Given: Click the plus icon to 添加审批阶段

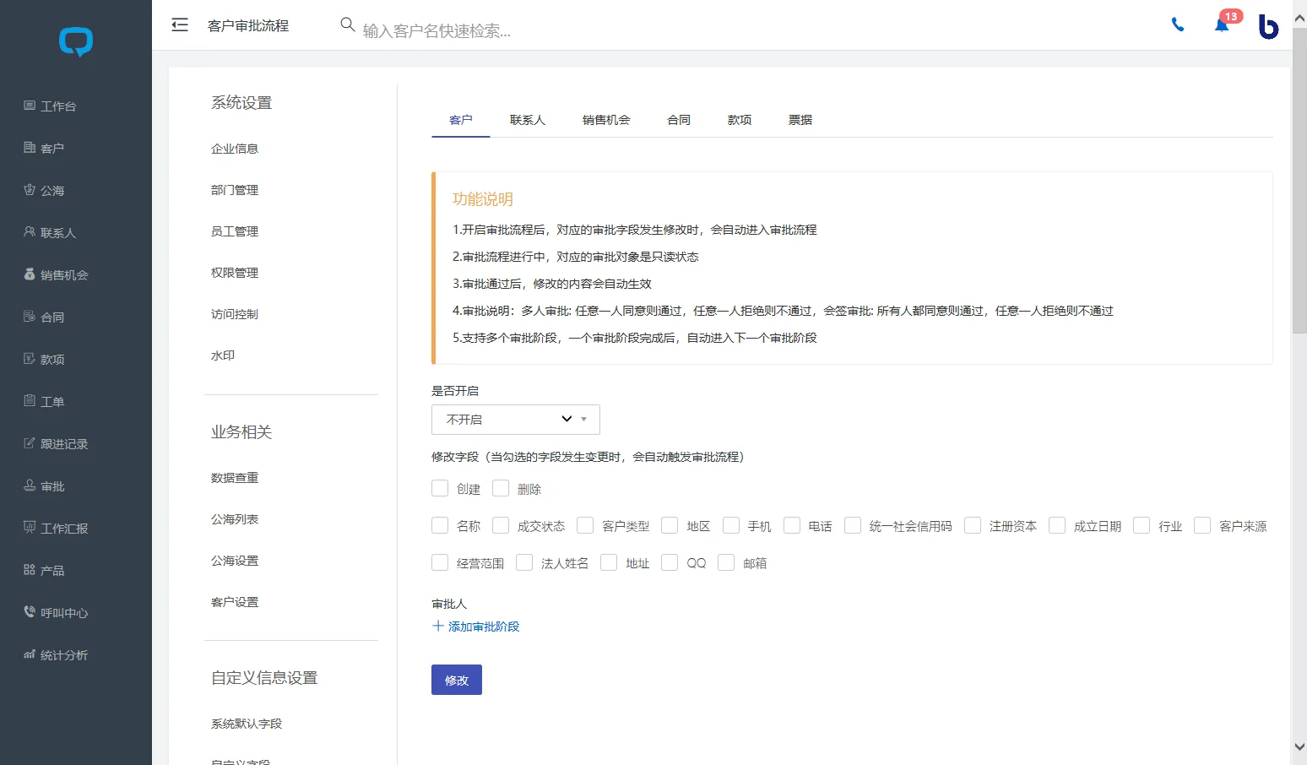Looking at the screenshot, I should point(438,626).
